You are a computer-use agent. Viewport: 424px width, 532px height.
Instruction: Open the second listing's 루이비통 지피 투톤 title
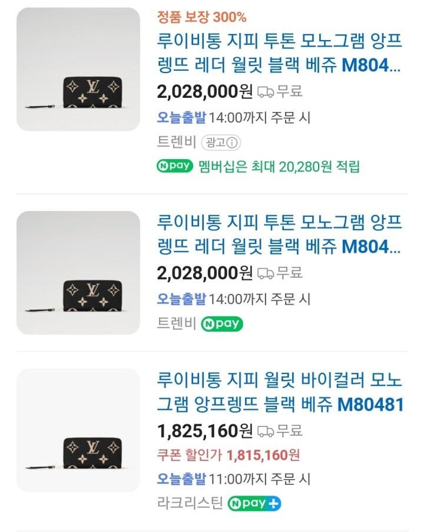(x=280, y=234)
